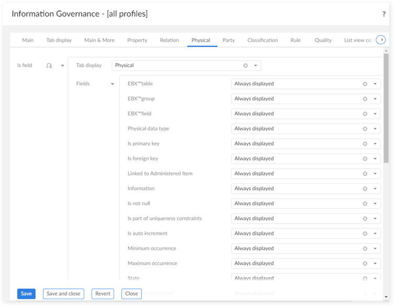Click the Save button
The image size is (394, 306).
[26, 294]
